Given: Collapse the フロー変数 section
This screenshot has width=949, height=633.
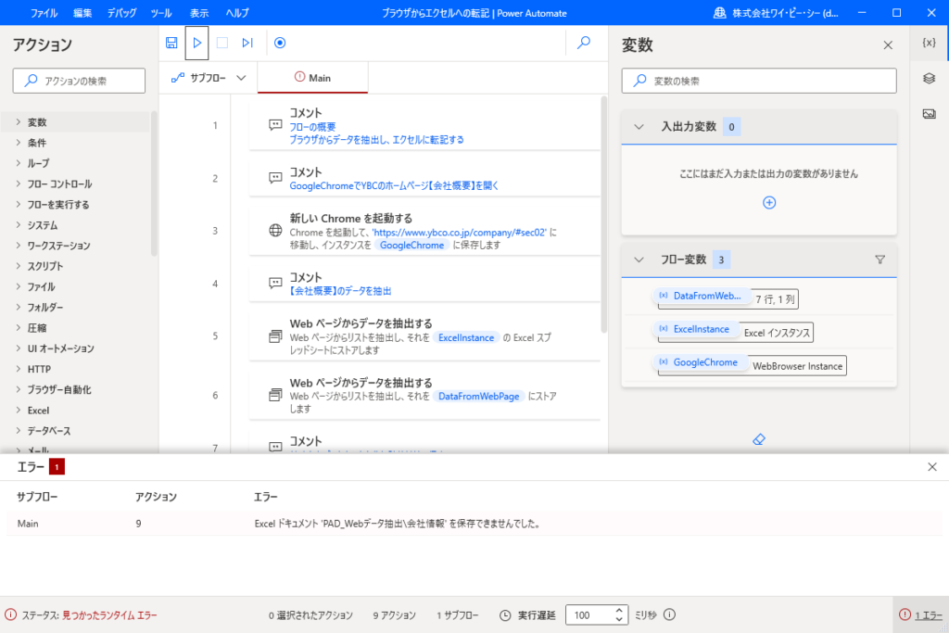Looking at the screenshot, I should click(639, 260).
